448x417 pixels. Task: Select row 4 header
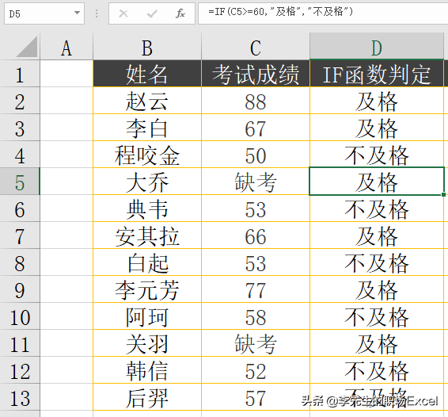pos(20,155)
